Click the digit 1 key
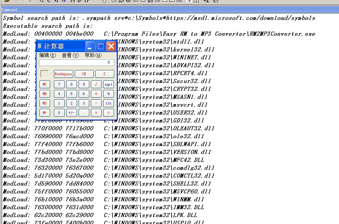 point(59,103)
